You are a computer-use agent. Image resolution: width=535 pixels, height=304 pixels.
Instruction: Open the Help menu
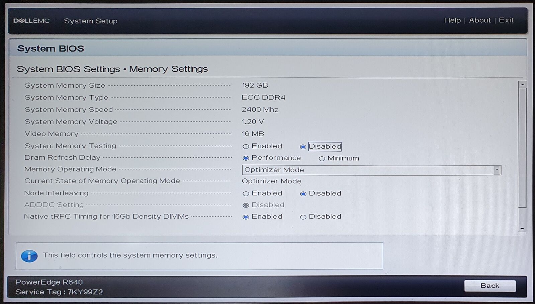(x=452, y=20)
